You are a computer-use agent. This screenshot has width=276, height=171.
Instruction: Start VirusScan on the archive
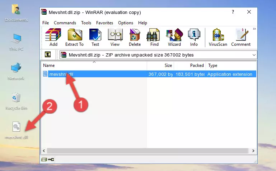tap(218, 37)
